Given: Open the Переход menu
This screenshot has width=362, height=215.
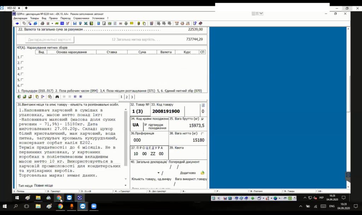Looking at the screenshot, I should click(65, 18).
